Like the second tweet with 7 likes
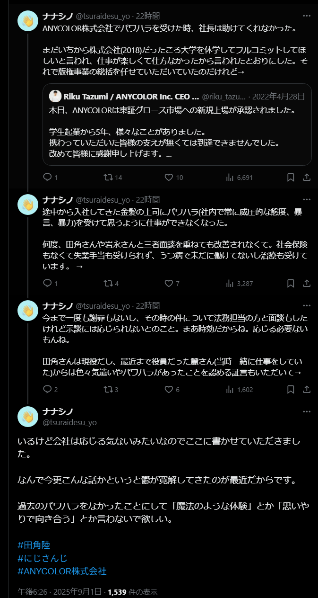The image size is (318, 598). 169,284
